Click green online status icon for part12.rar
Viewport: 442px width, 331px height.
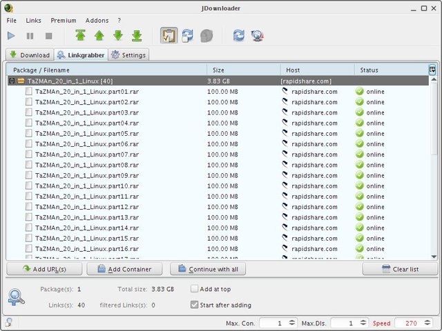[359, 207]
